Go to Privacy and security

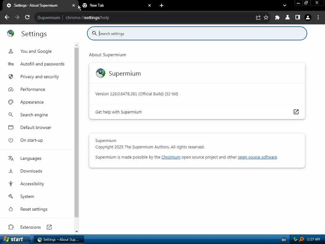tap(39, 77)
